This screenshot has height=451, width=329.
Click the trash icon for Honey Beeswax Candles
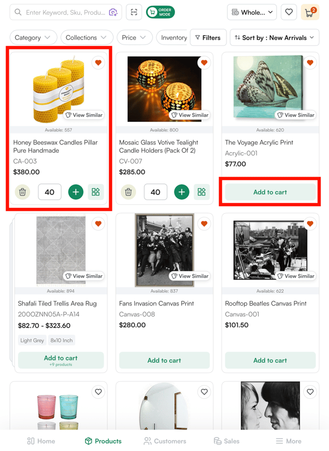pos(22,192)
